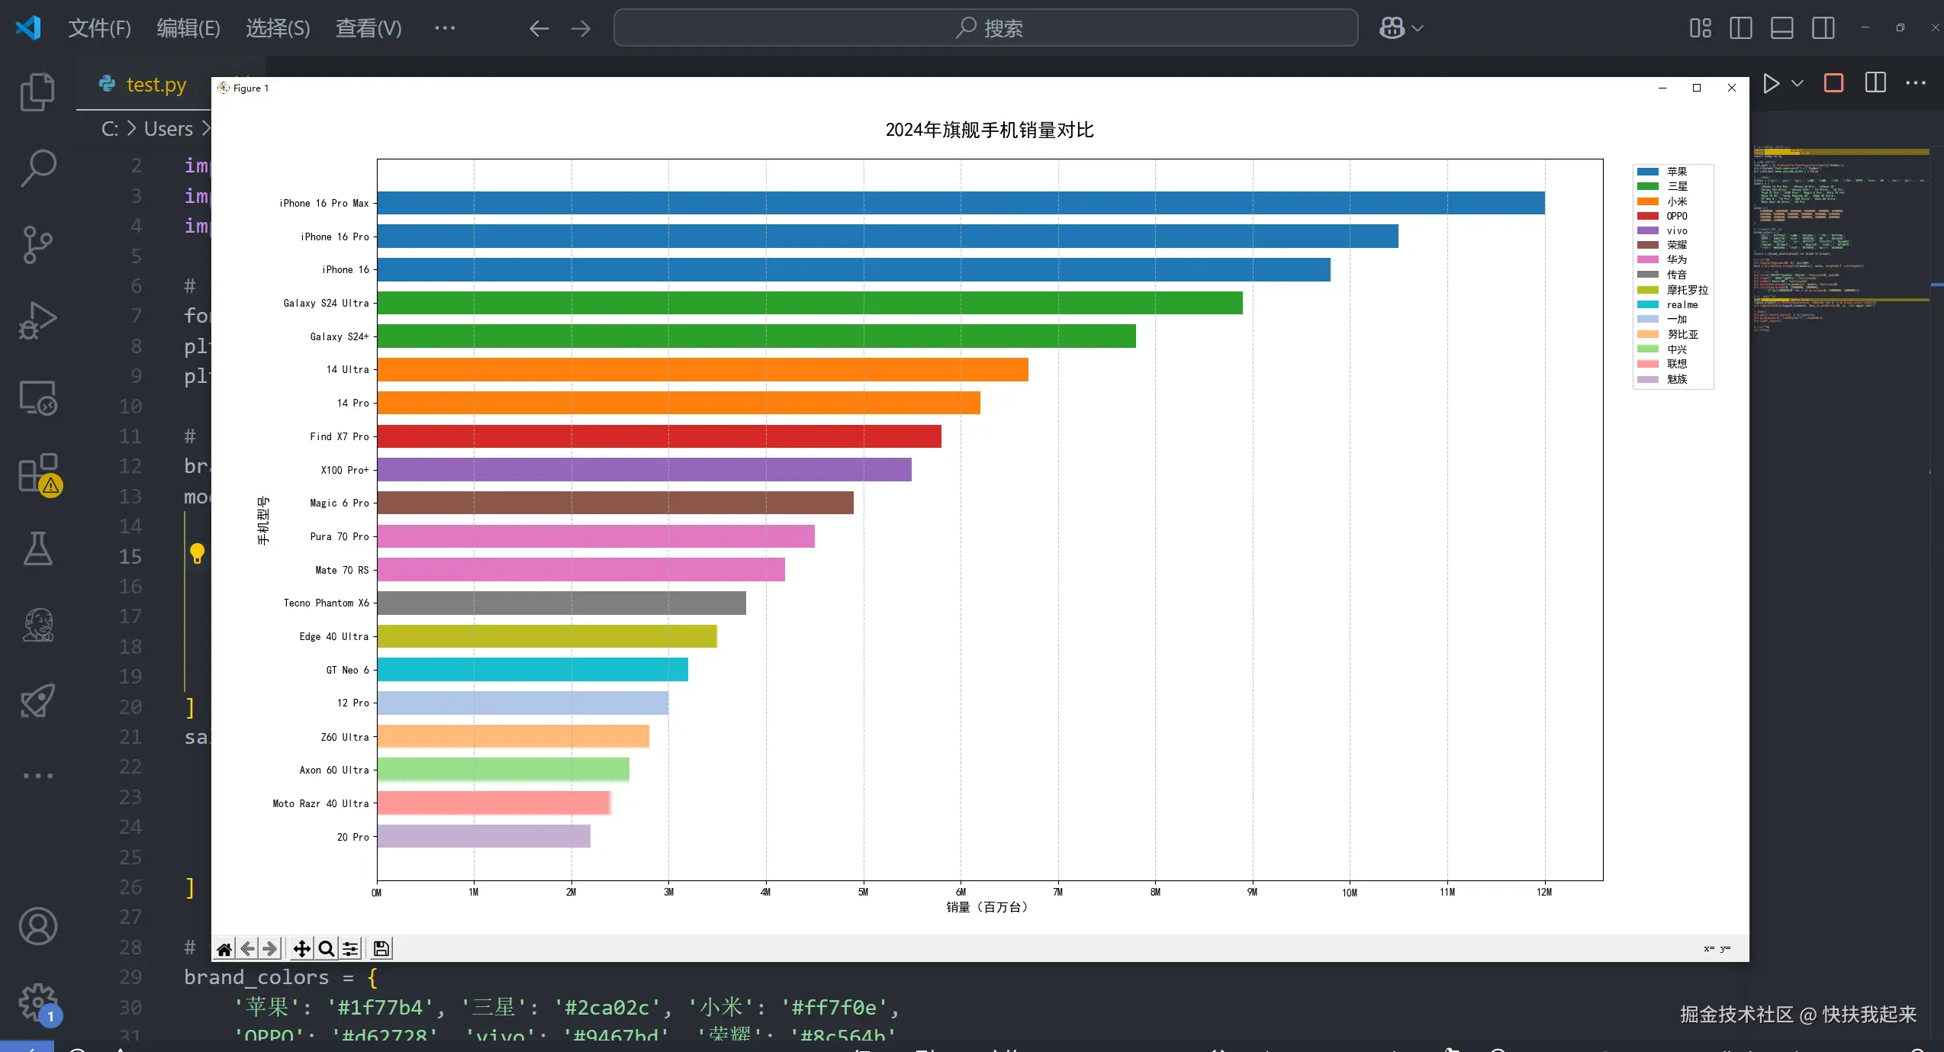Expand the Run Python File dropdown arrow
This screenshot has height=1052, width=1944.
pyautogui.click(x=1798, y=83)
